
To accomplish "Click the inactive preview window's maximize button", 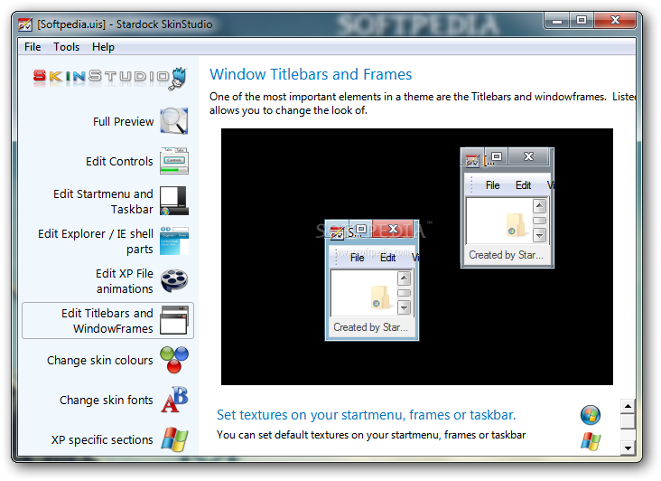I will tap(497, 156).
